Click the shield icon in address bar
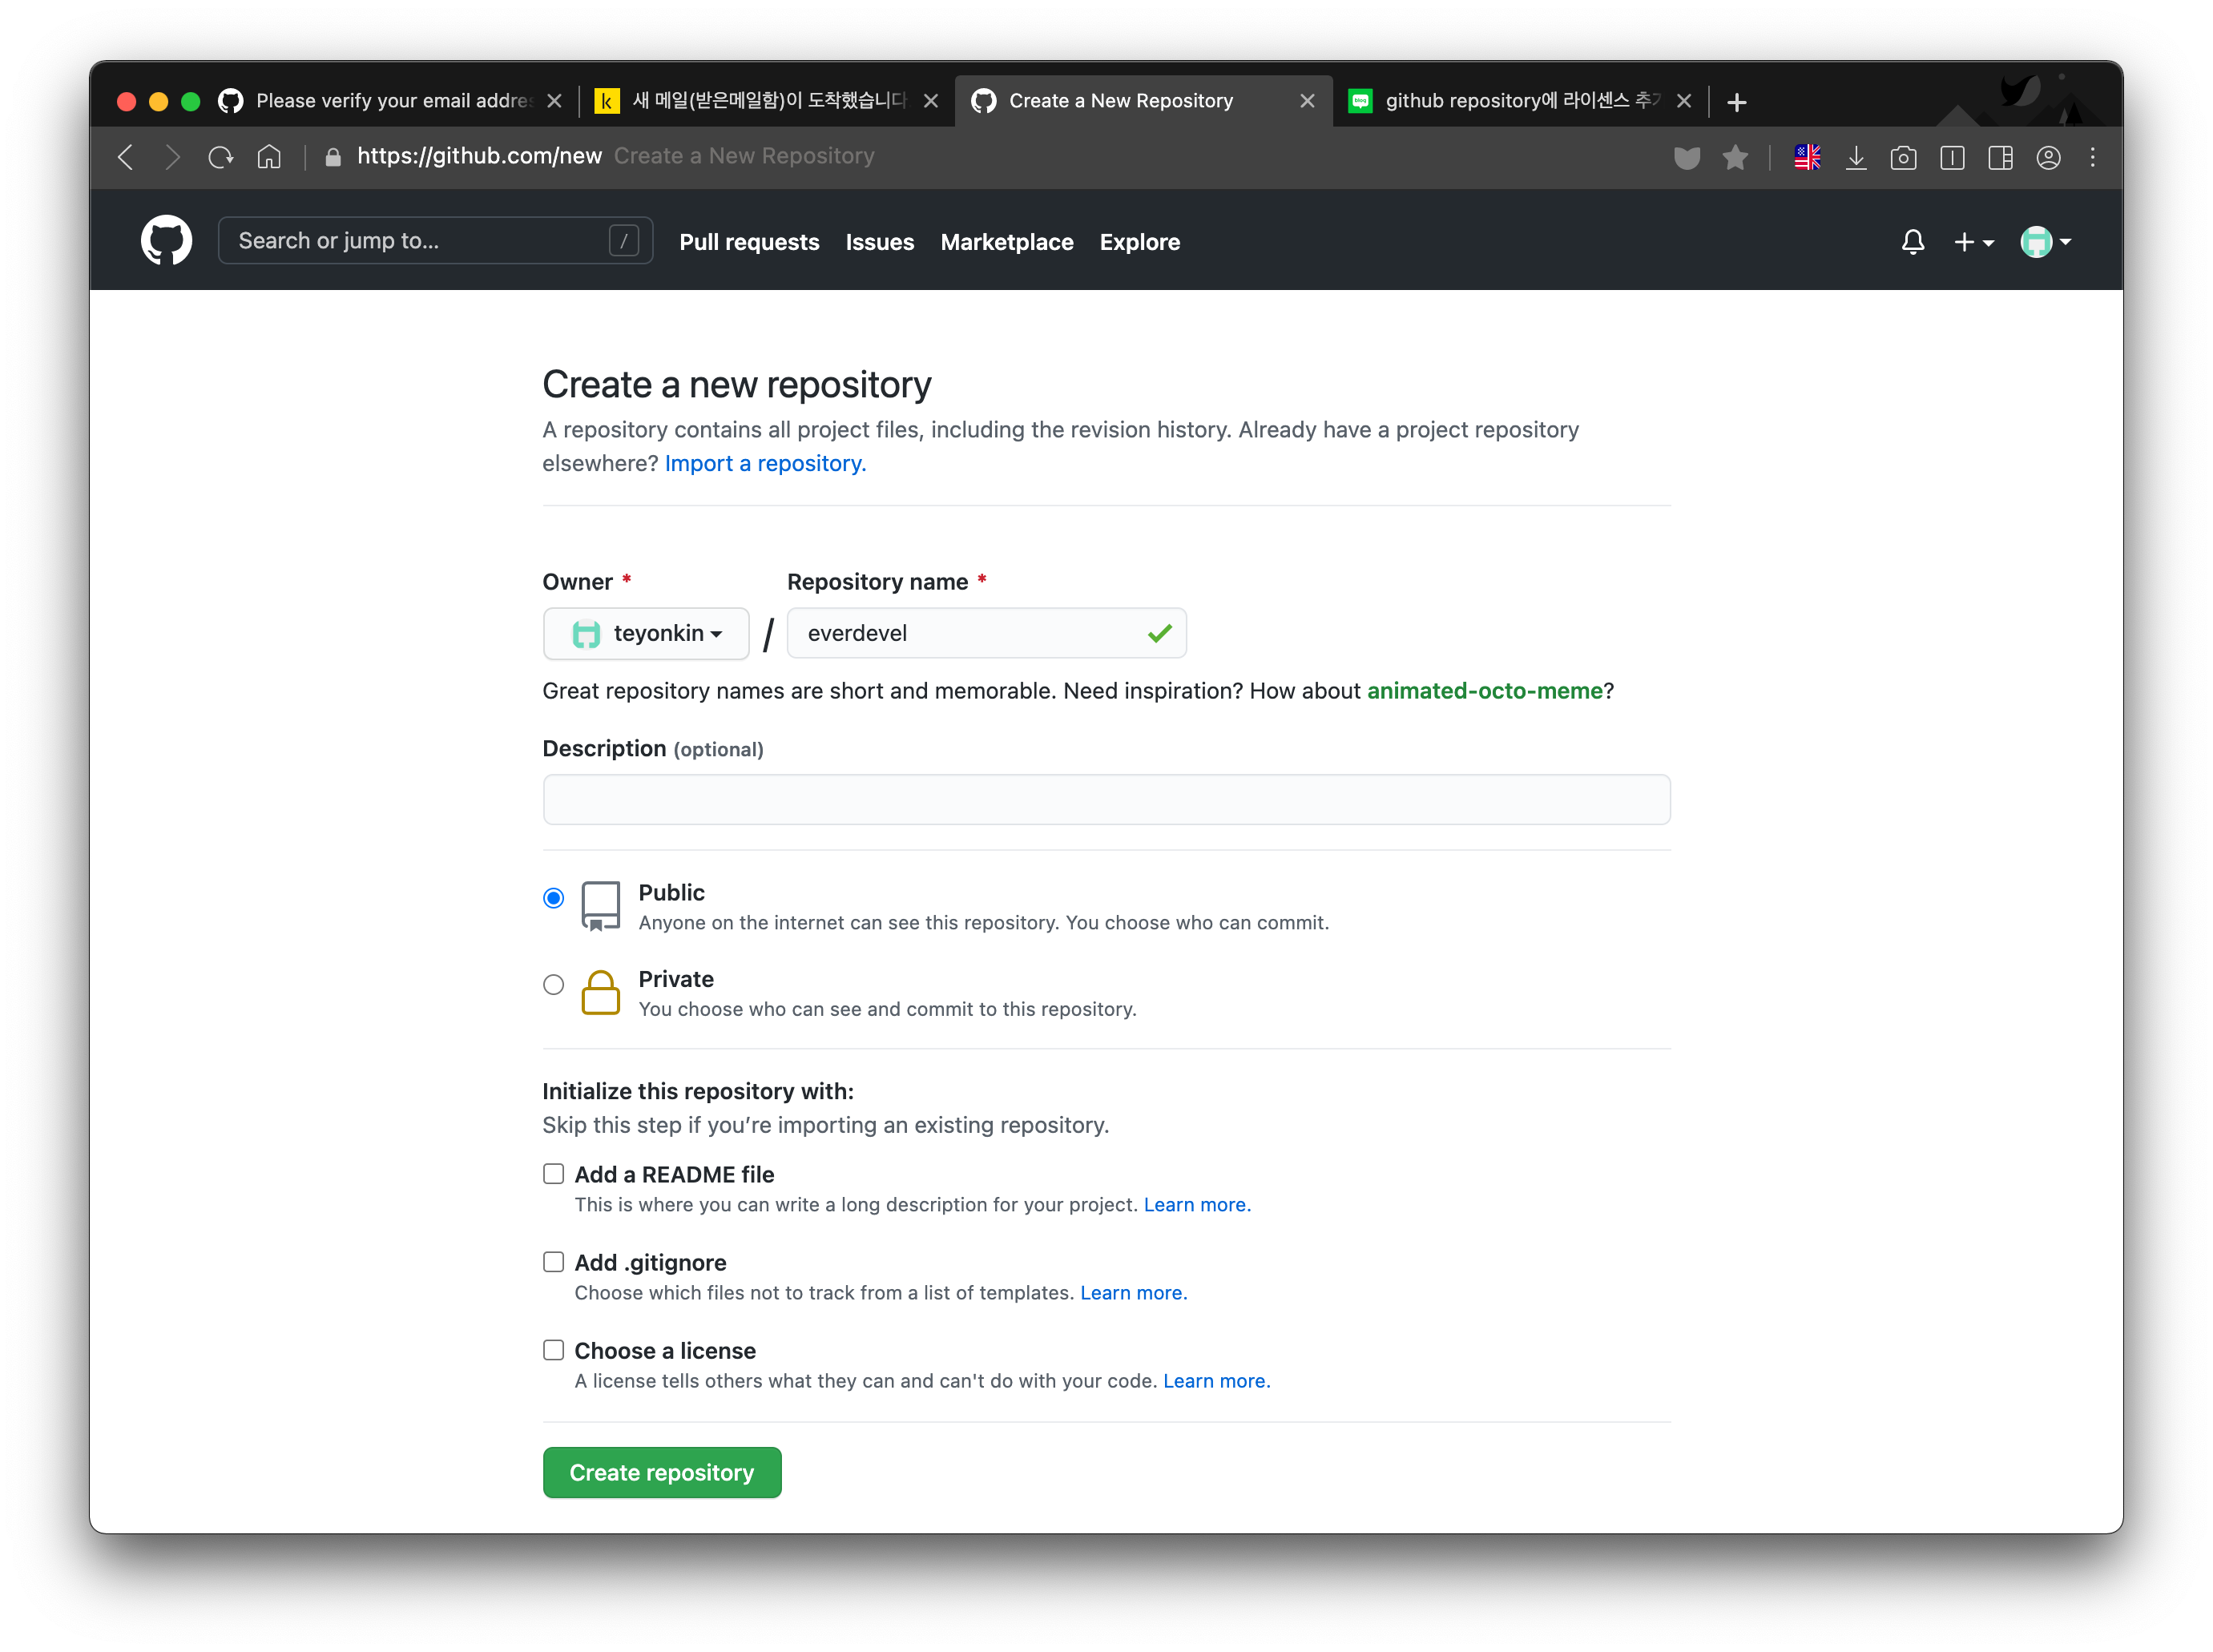The height and width of the screenshot is (1652, 2213). pyautogui.click(x=1687, y=158)
